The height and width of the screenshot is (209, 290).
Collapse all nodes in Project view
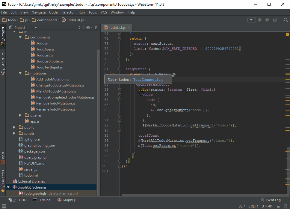pos(79,27)
